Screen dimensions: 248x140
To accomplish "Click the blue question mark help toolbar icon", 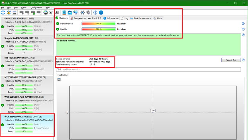I will click(95, 13).
